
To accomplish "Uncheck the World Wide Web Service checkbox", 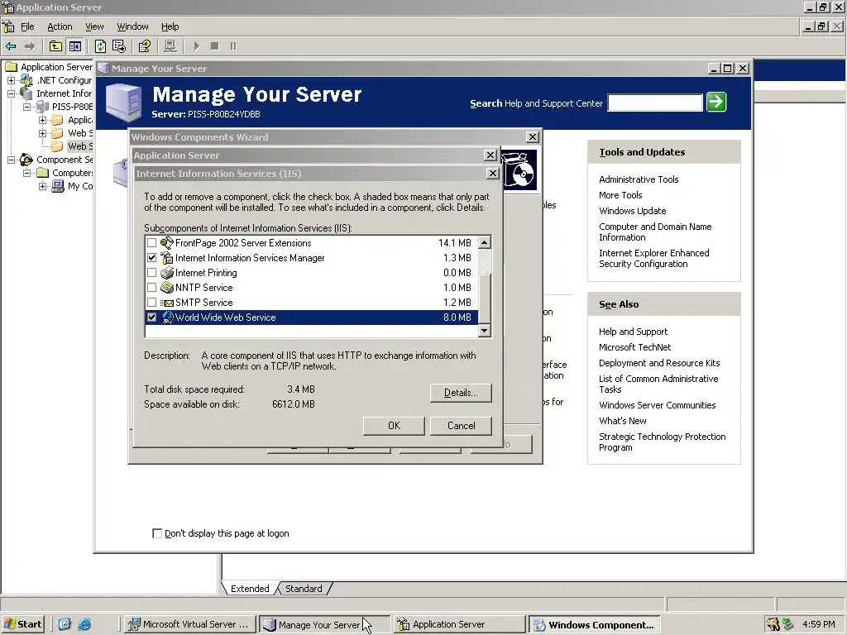I will pyautogui.click(x=152, y=317).
